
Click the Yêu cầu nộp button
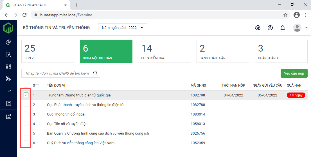[294, 73]
